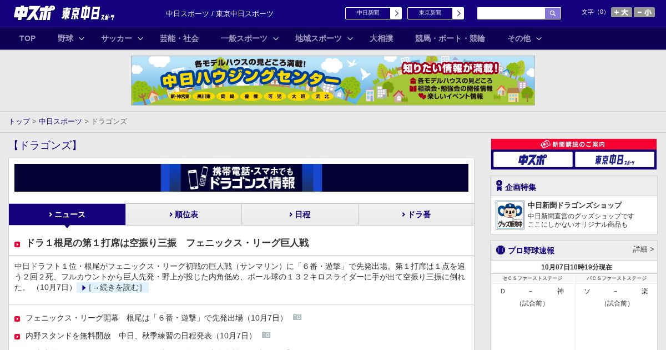Click camera icon beside フェニックス・リーグ開幕
This screenshot has width=666, height=350.
(x=297, y=317)
